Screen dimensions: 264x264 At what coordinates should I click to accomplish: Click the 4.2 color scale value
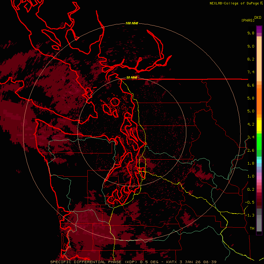[x=251, y=124]
